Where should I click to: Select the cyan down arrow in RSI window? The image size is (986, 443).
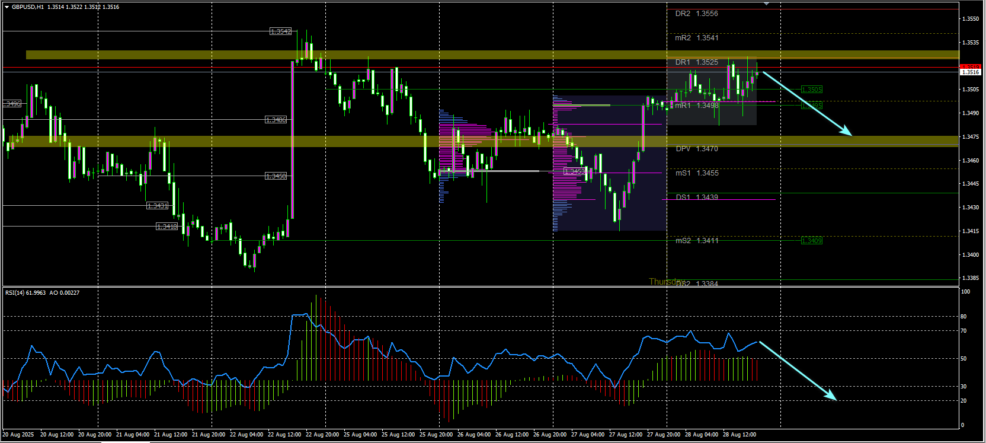click(798, 371)
